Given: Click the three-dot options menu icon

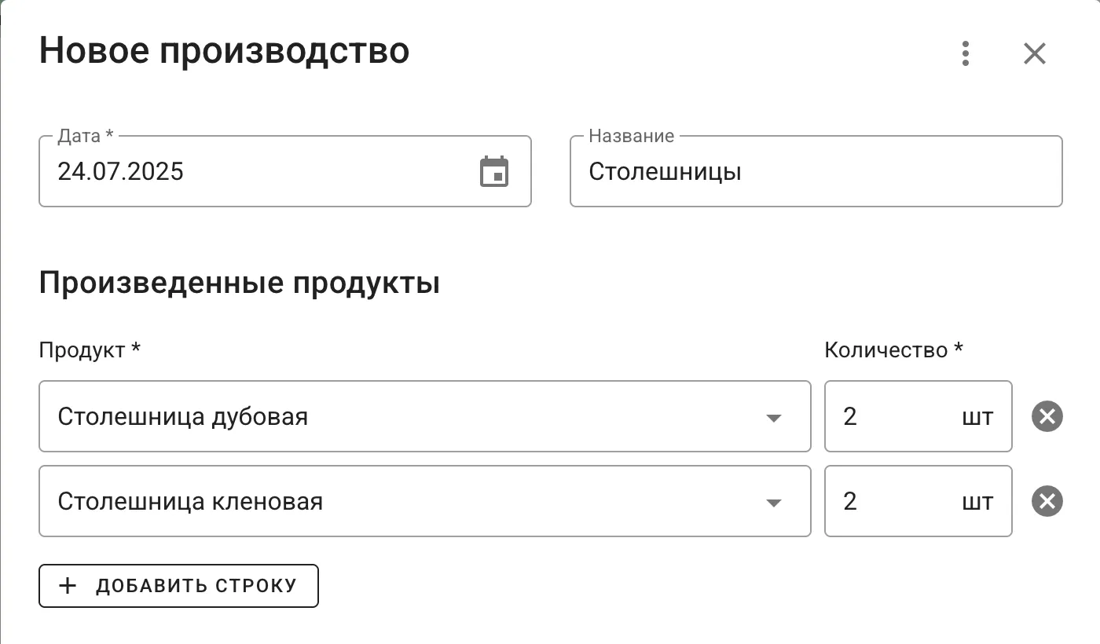Looking at the screenshot, I should pyautogui.click(x=965, y=53).
